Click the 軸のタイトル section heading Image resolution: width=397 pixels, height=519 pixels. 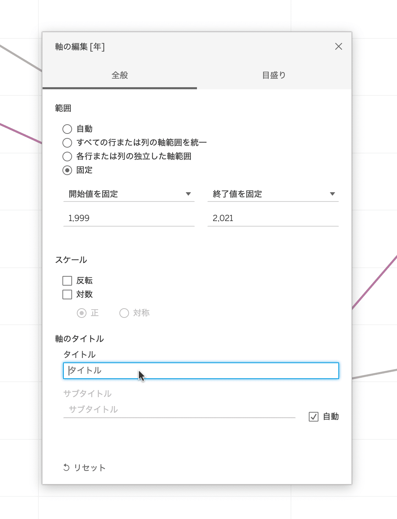click(79, 339)
